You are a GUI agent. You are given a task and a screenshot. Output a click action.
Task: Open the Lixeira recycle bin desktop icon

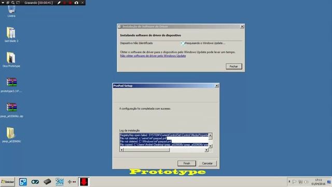click(11, 11)
